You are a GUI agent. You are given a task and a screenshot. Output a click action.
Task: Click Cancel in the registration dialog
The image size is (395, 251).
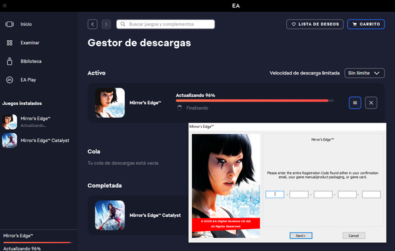[x=353, y=236]
